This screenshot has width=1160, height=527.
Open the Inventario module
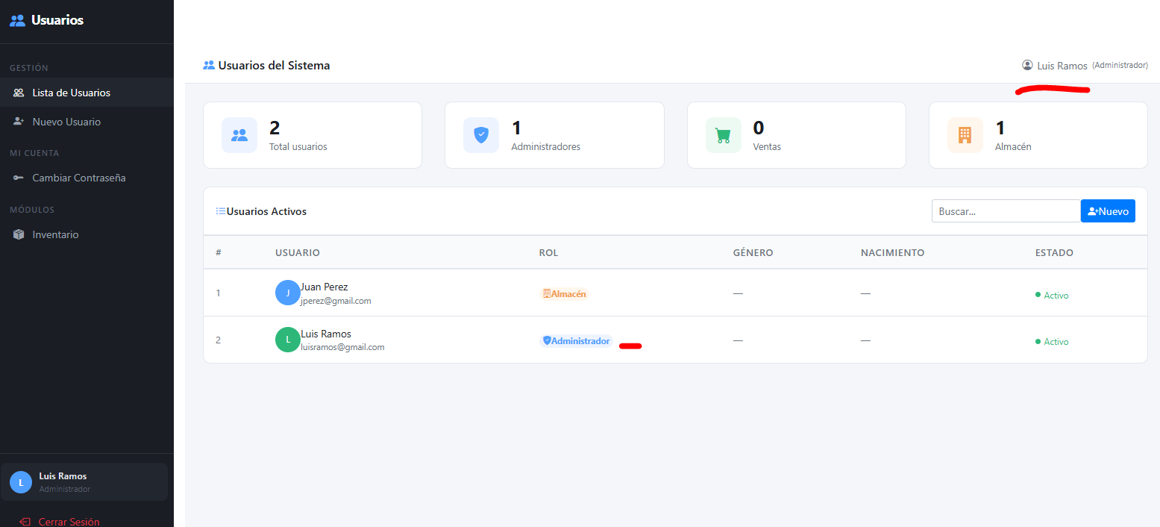tap(55, 234)
